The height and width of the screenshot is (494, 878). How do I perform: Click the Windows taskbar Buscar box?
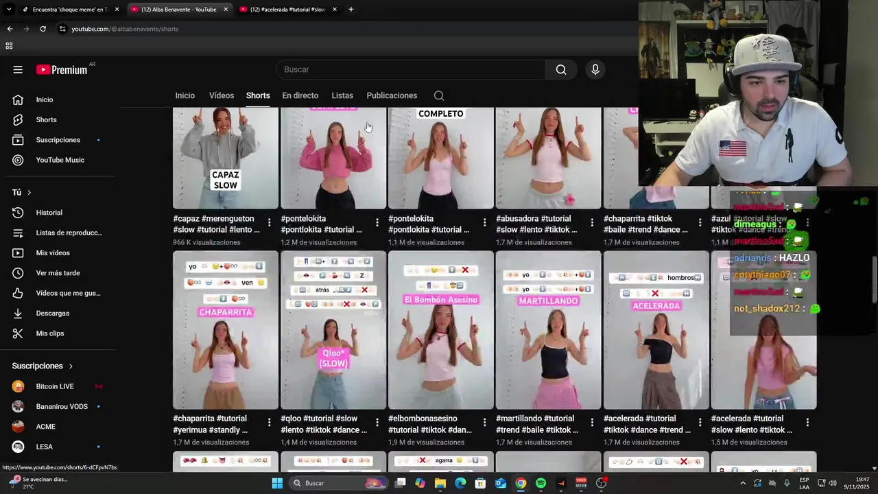pyautogui.click(x=339, y=483)
